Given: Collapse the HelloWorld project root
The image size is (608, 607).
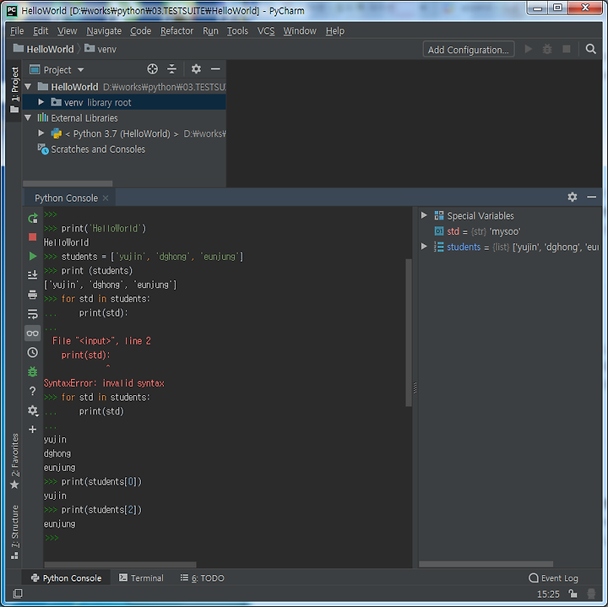Looking at the screenshot, I should tap(29, 86).
